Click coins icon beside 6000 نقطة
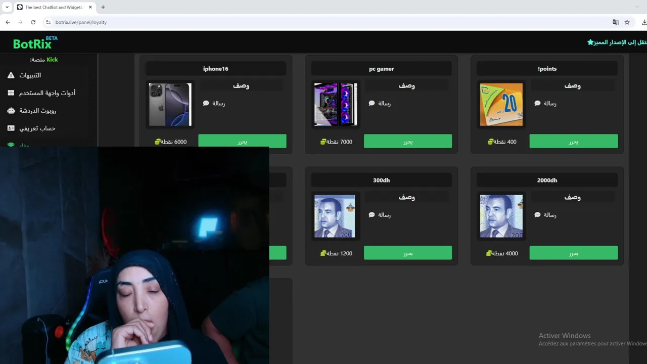 [x=158, y=142]
